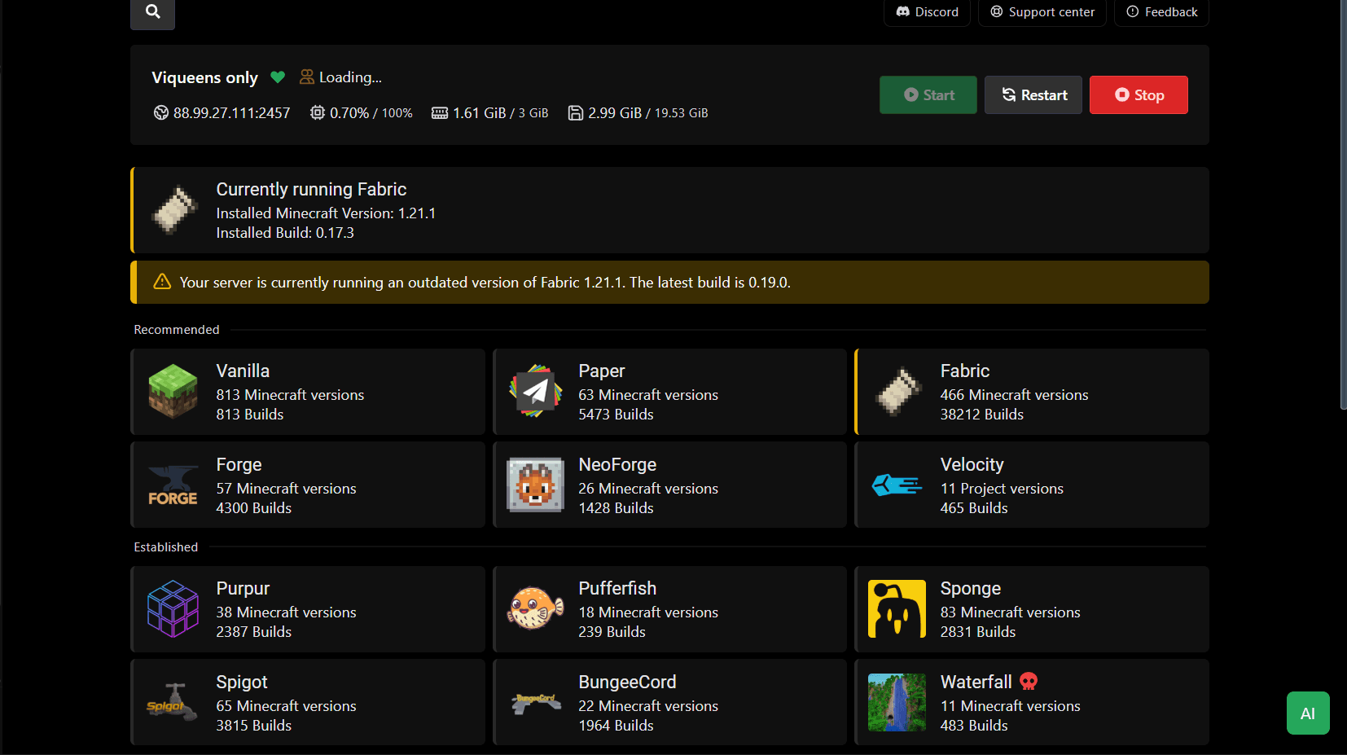Click the red skull icon next to Waterfall
The image size is (1347, 755).
[x=1029, y=682]
